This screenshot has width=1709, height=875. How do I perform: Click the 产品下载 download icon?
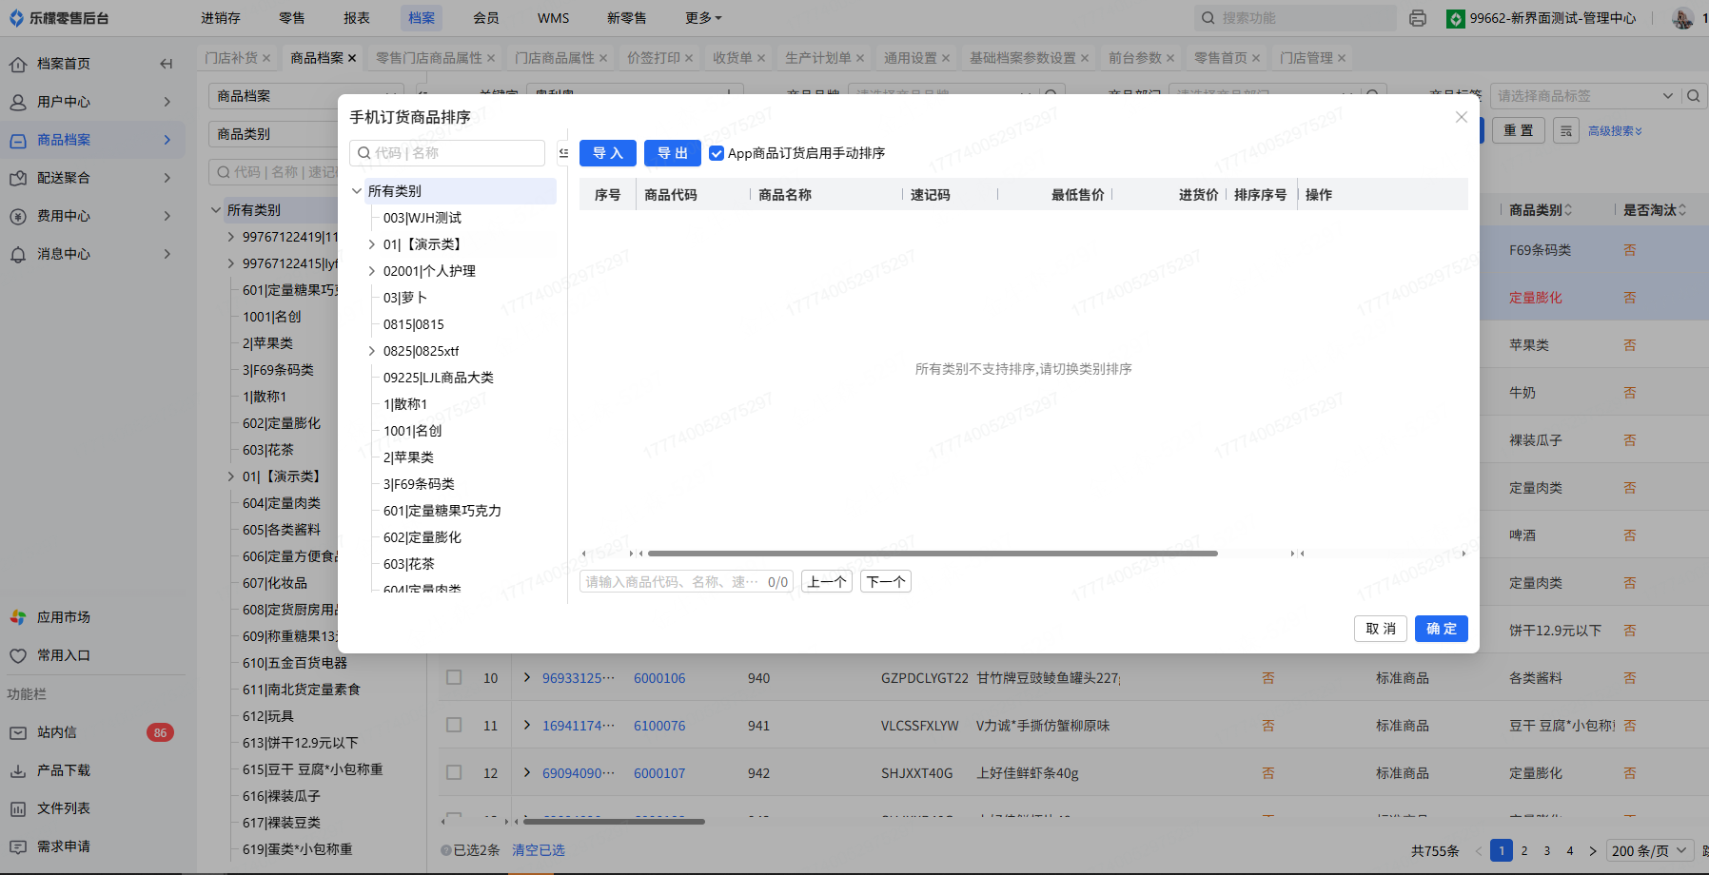click(18, 770)
